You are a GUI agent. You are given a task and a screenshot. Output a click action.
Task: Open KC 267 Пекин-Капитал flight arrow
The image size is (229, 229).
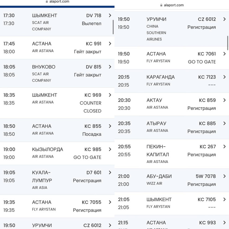tap(224, 147)
